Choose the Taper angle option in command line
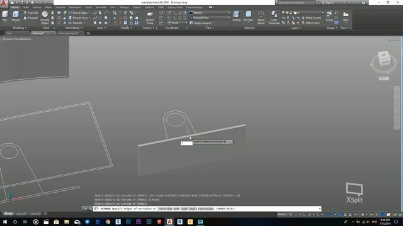The height and width of the screenshot is (226, 403). pyautogui.click(x=189, y=209)
